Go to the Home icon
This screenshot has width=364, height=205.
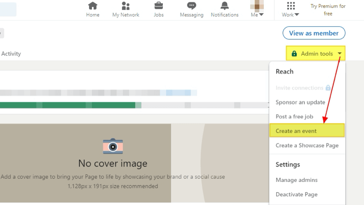pos(93,5)
